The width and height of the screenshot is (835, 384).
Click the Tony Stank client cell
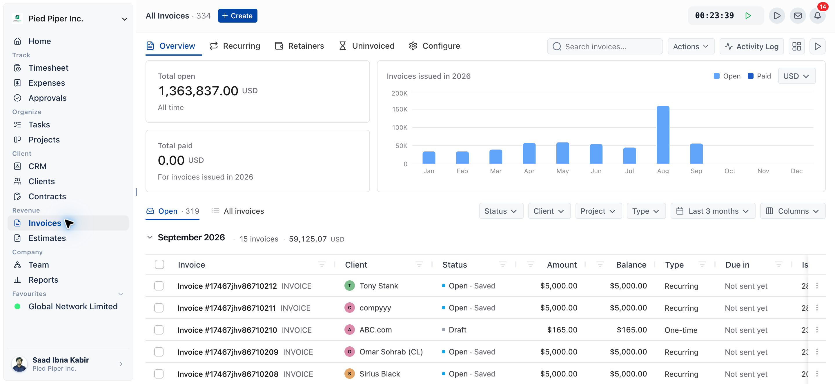(371, 286)
